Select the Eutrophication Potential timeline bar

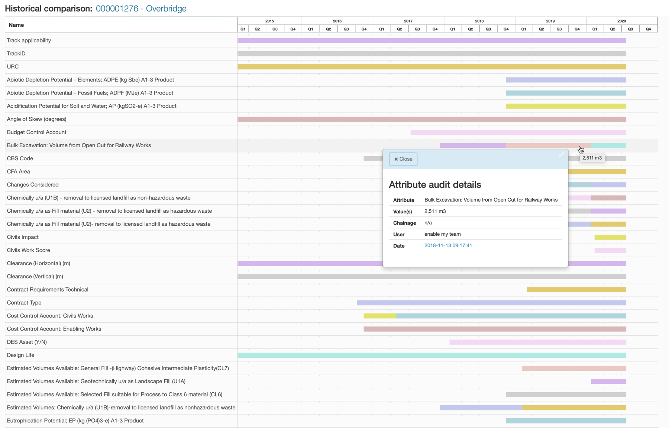coord(566,421)
